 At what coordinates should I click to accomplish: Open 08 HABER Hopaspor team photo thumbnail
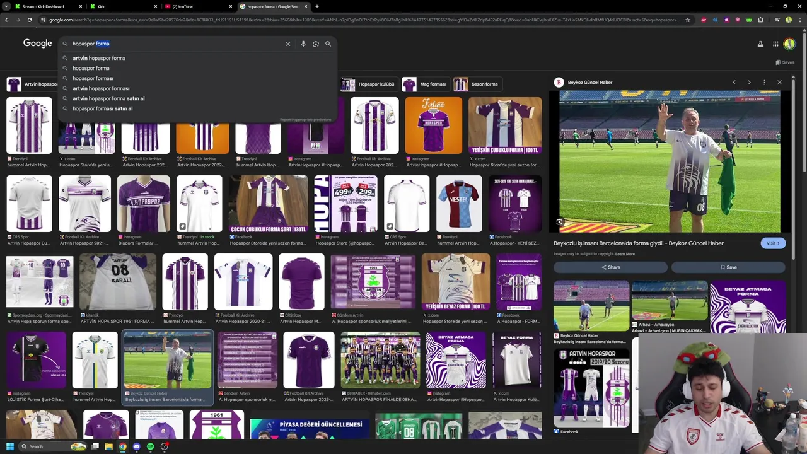380,360
